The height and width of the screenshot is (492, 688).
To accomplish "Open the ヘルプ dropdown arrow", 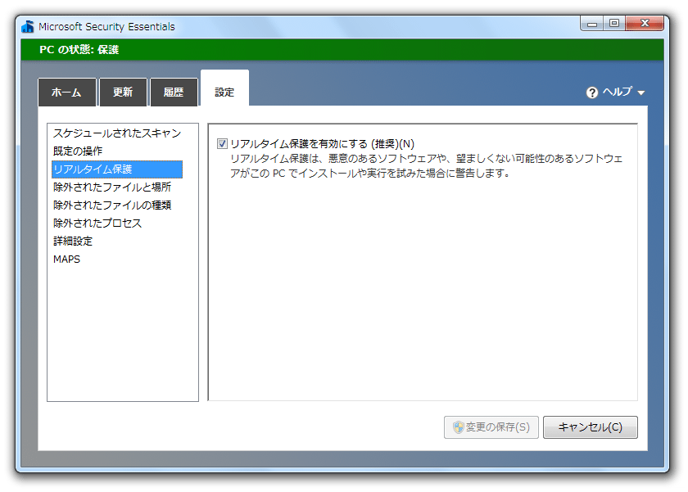I will coord(641,93).
